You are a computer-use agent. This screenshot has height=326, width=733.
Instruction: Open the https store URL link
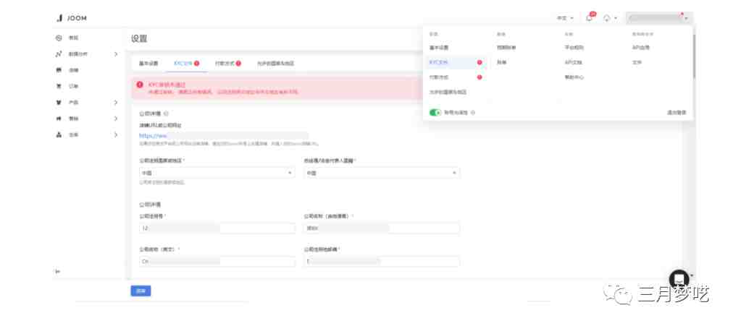[153, 136]
